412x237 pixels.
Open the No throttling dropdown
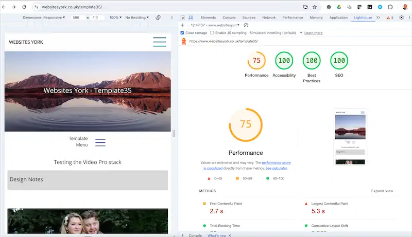[137, 17]
